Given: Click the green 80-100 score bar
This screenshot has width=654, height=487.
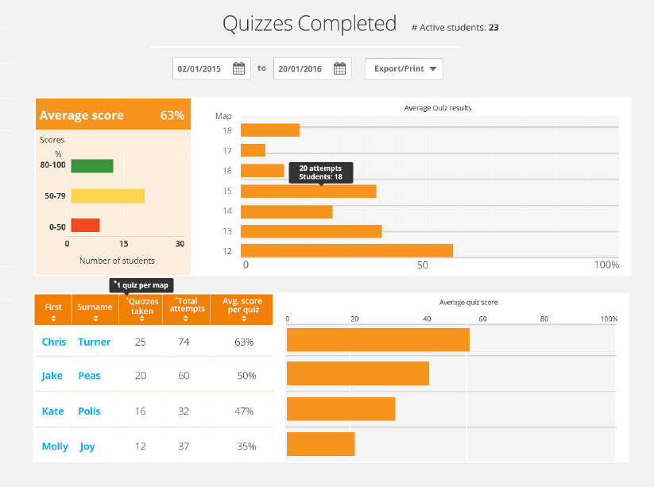Looking at the screenshot, I should point(91,165).
